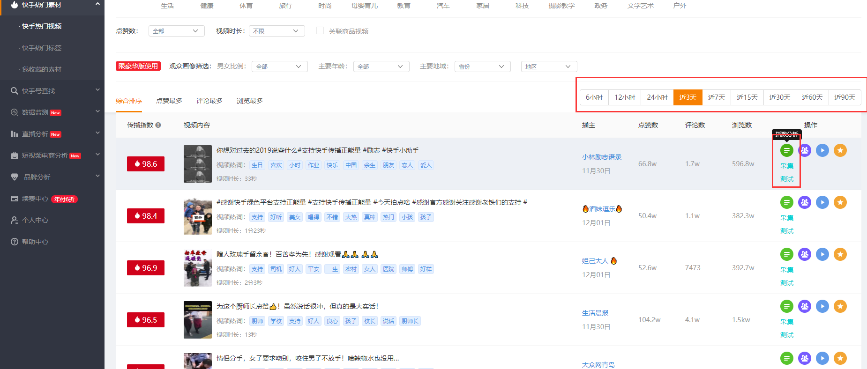
Task: Click the 厨师长 hot word tag
Action: click(410, 321)
